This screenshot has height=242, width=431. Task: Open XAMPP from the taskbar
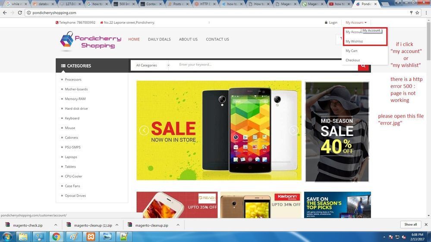(x=90, y=236)
